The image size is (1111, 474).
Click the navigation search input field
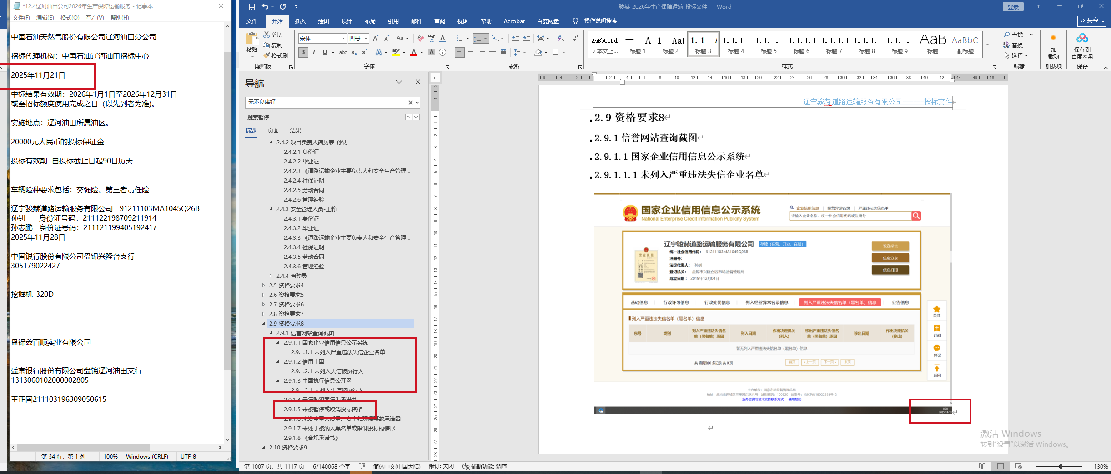click(326, 103)
